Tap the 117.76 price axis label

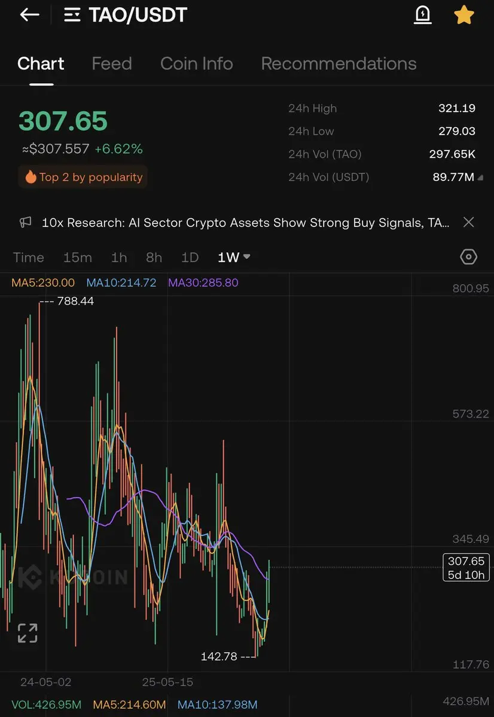tap(471, 664)
